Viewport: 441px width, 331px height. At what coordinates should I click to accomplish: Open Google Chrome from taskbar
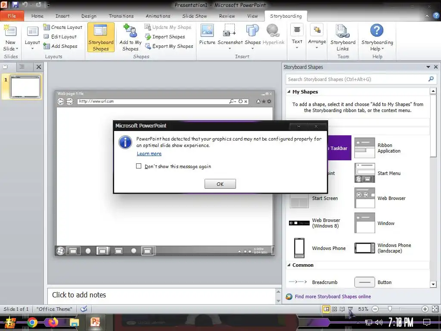click(x=32, y=322)
